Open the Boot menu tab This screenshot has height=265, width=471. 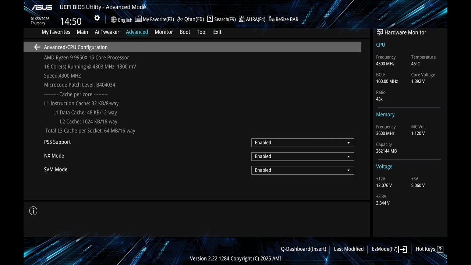185,32
